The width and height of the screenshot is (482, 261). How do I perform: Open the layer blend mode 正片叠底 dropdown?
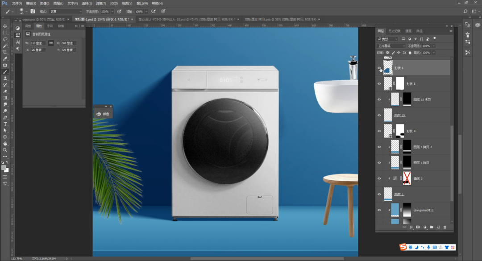coord(391,46)
